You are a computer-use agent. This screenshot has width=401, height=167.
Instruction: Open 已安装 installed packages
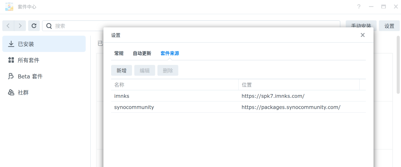(x=44, y=44)
